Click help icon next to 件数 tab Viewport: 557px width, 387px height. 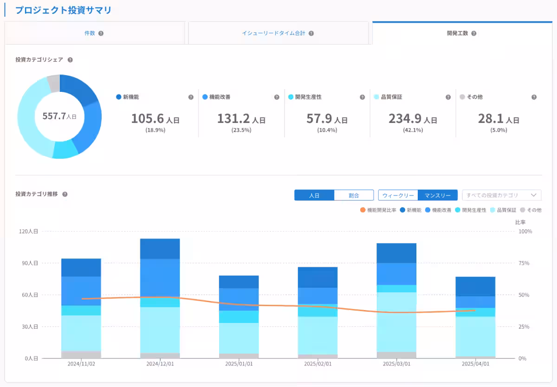(101, 33)
